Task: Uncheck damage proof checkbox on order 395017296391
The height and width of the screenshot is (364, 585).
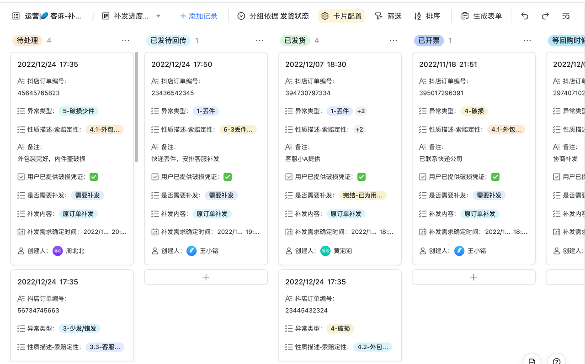Action: pyautogui.click(x=495, y=177)
